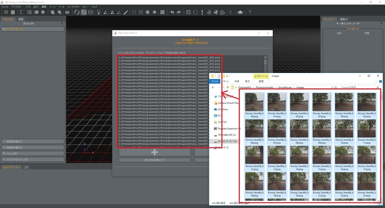Expand the カメラ(0 から 0) group
This screenshot has height=208, width=385.
[32, 29]
